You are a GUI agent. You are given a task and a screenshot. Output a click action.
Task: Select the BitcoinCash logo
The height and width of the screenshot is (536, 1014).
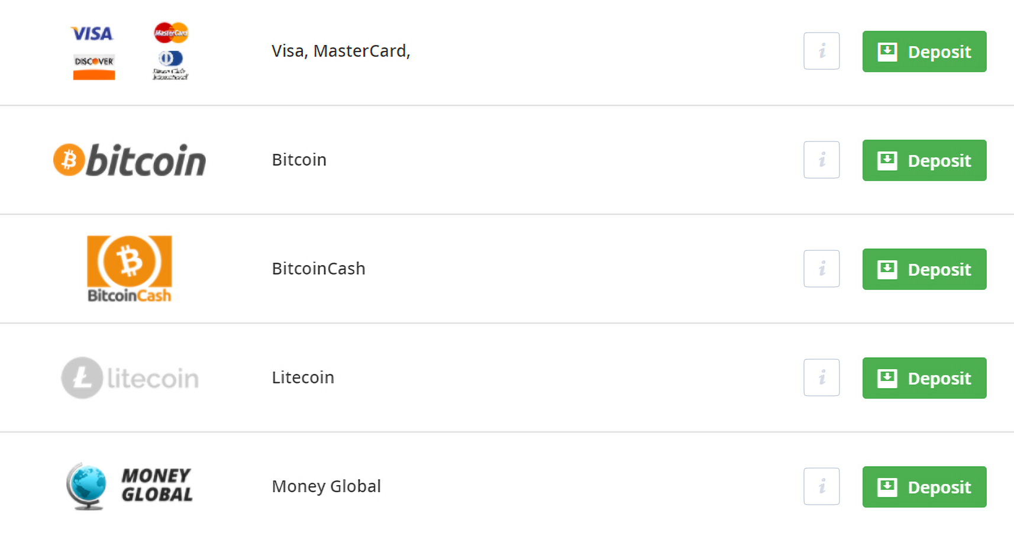(130, 269)
